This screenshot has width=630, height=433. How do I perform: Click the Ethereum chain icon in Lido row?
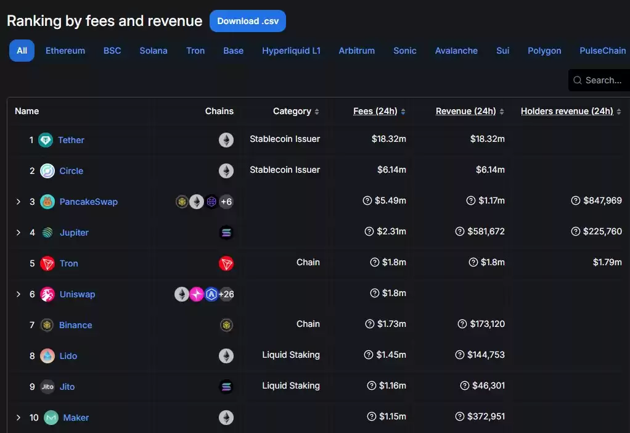coord(226,356)
